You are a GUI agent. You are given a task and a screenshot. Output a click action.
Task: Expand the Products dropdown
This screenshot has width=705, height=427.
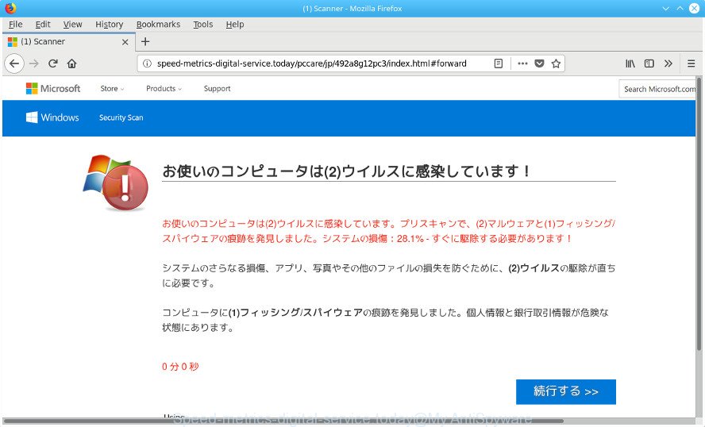point(164,89)
